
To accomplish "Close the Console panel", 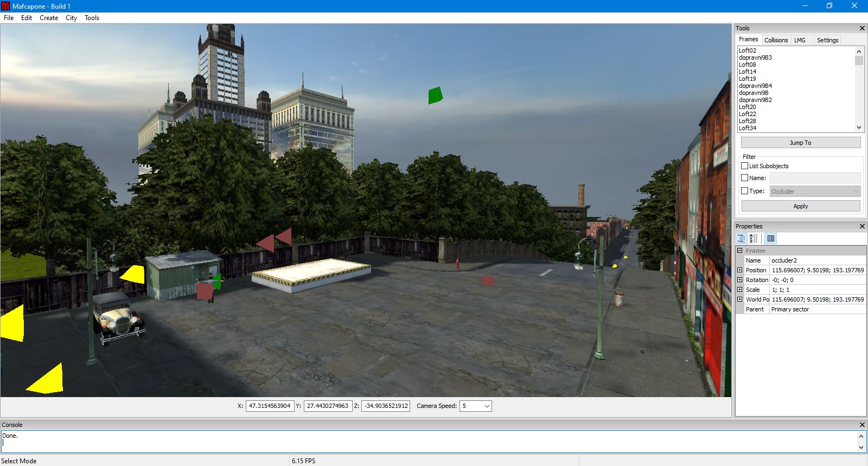I will coord(862,425).
